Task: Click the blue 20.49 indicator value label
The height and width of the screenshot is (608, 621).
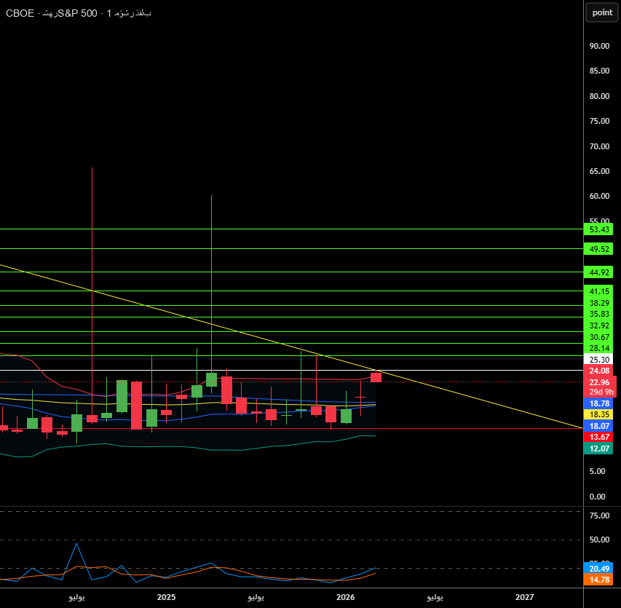Action: 599,569
